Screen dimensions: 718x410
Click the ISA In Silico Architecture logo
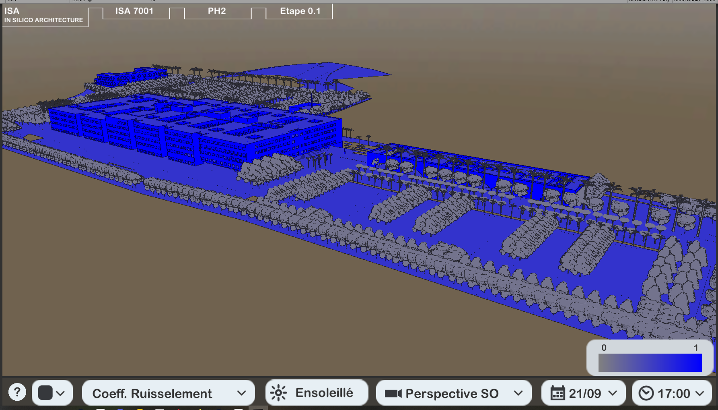point(43,15)
